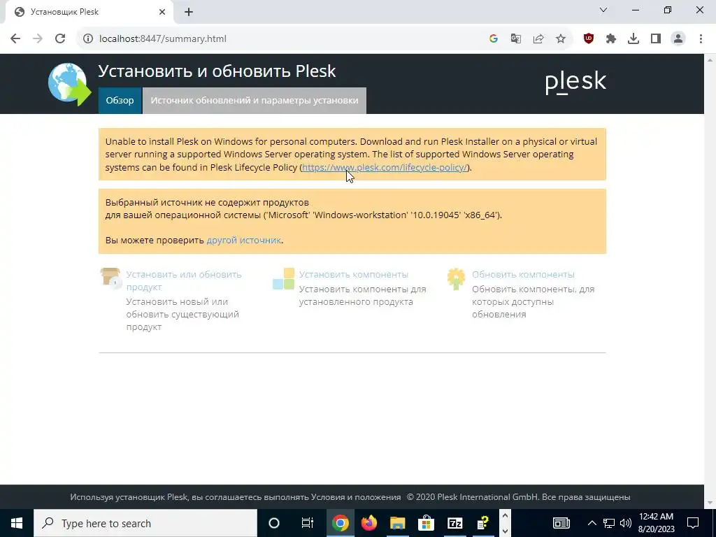Open Источник обновлений и параметры установки tab
This screenshot has width=716, height=537.
[x=255, y=101]
